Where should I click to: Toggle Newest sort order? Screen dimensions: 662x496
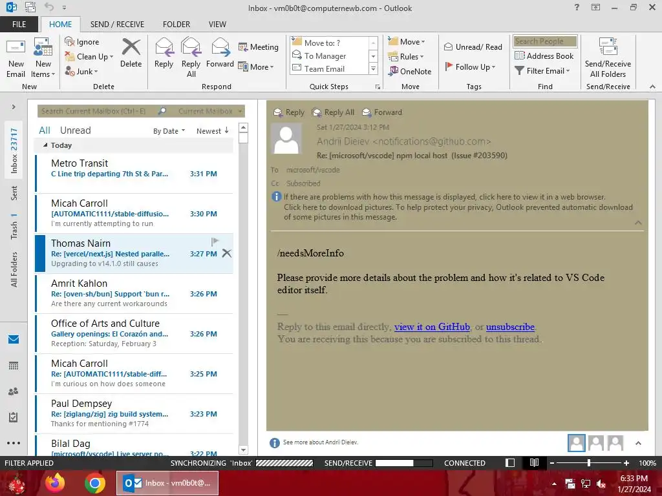(212, 131)
